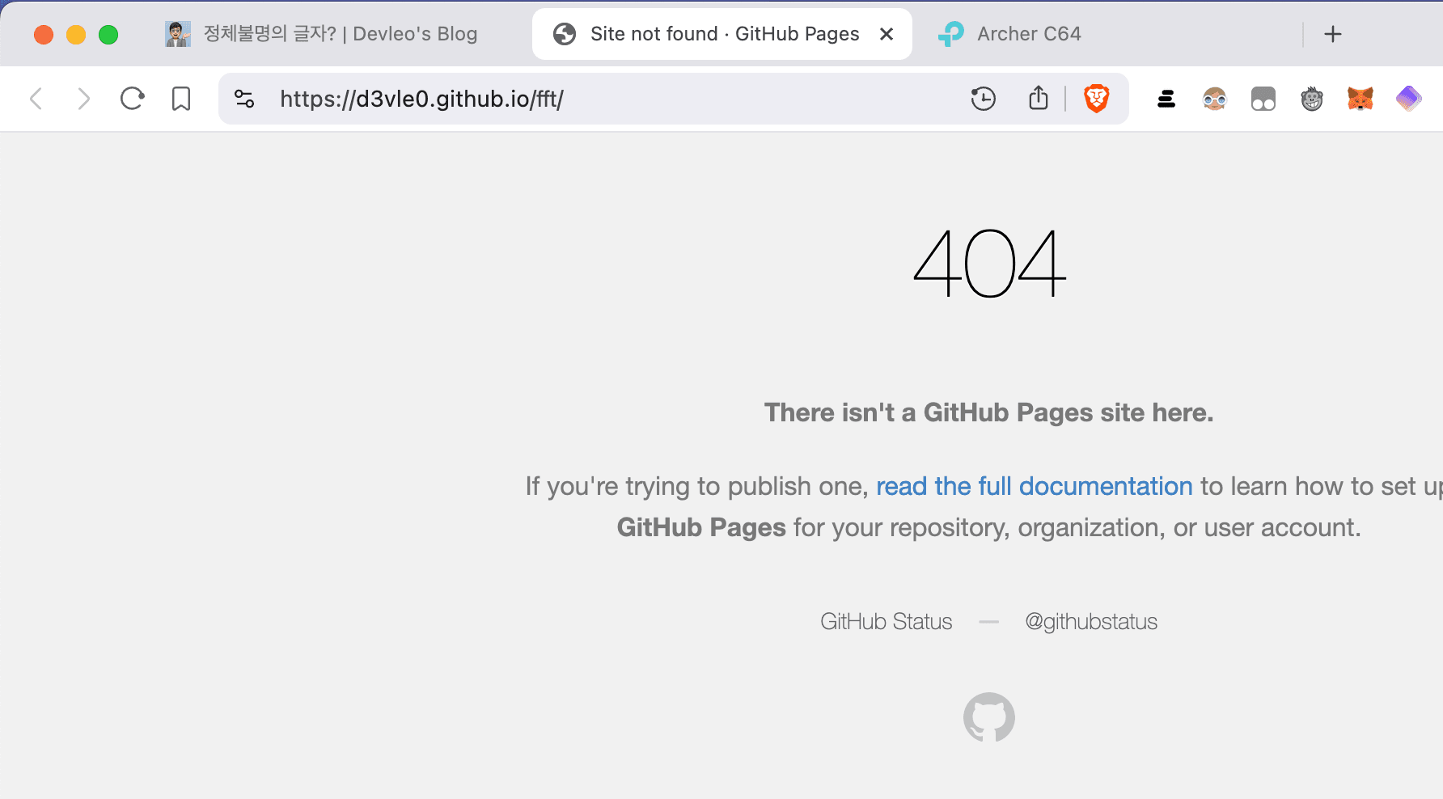Close the Site not found tab
This screenshot has width=1443, height=799.
(x=887, y=34)
